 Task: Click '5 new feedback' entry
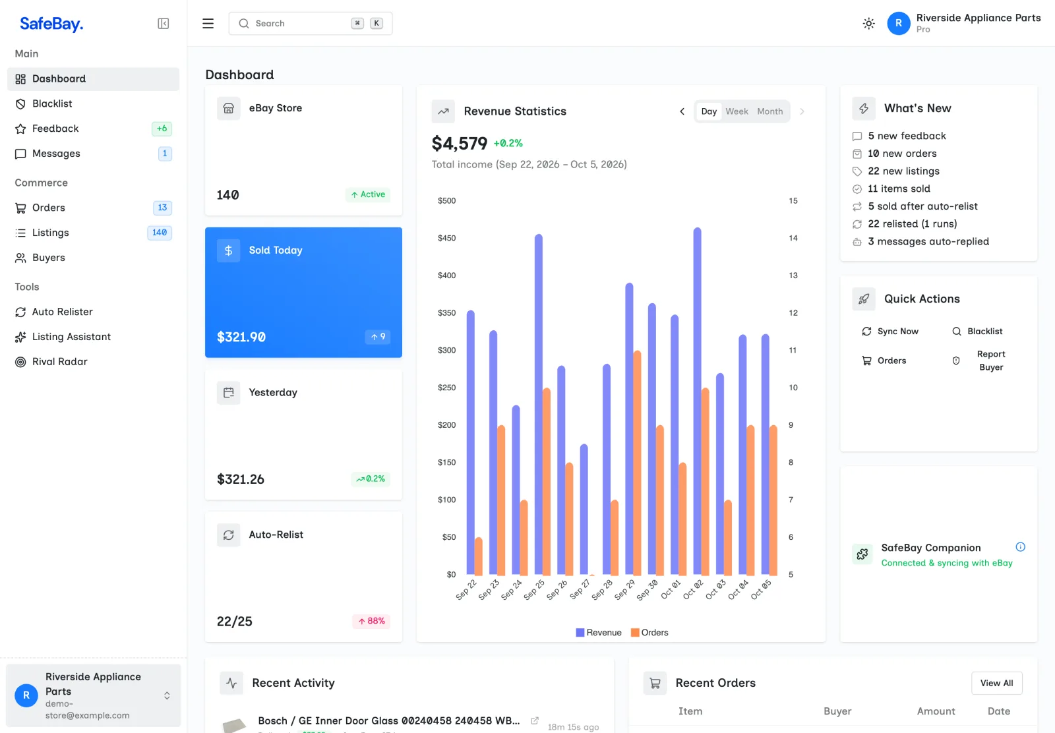[907, 136]
